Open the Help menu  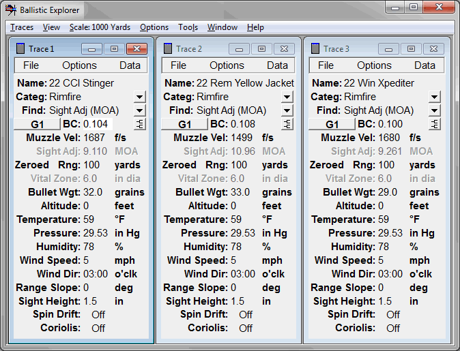click(x=255, y=27)
